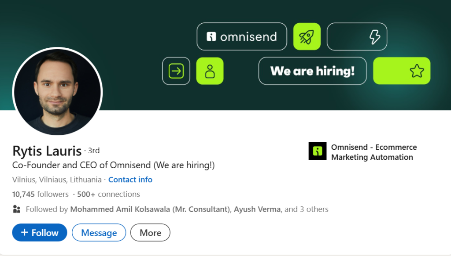Click the Omnisend company logo icon
This screenshot has width=451, height=256.
(x=317, y=151)
